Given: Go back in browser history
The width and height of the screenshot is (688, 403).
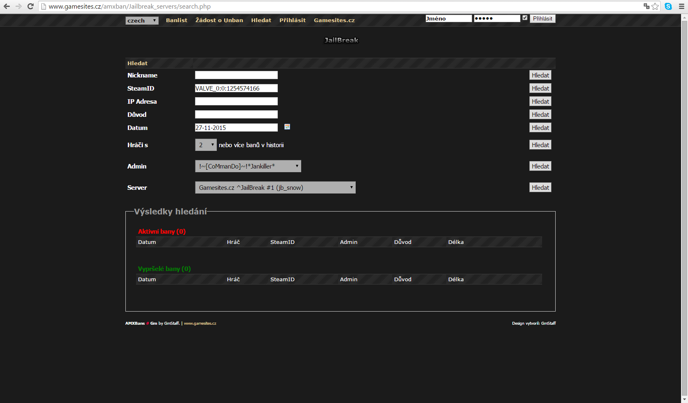Looking at the screenshot, I should [7, 6].
